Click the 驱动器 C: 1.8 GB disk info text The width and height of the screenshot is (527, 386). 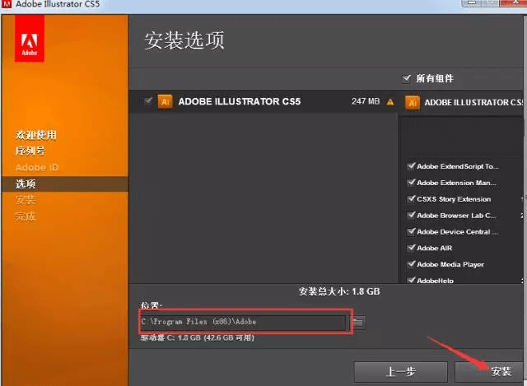[198, 338]
